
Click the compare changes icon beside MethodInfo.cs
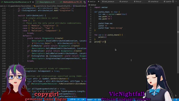(84, 2)
